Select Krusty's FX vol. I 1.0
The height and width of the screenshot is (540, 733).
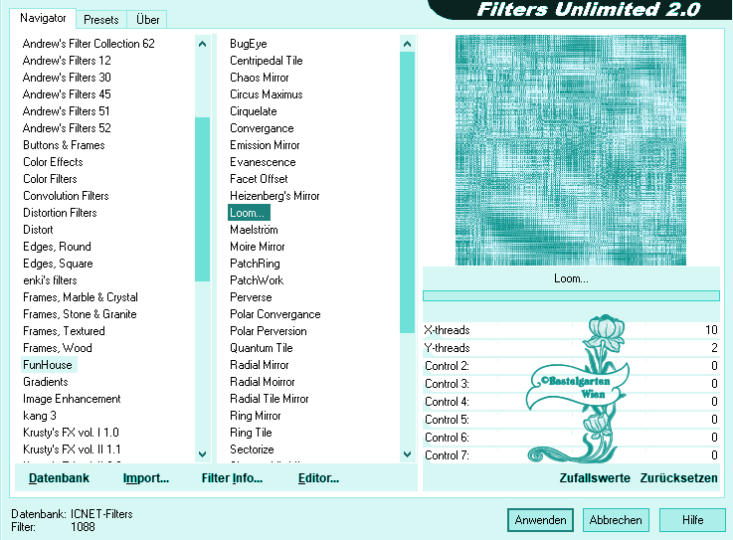click(71, 432)
